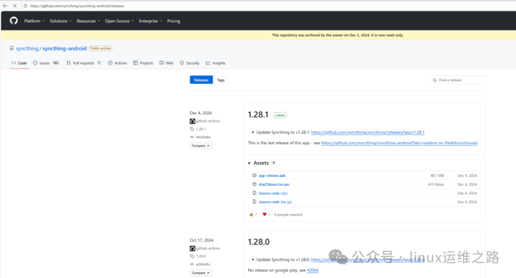Open the Security tab
Screen dimensions: 516x278
190,63
